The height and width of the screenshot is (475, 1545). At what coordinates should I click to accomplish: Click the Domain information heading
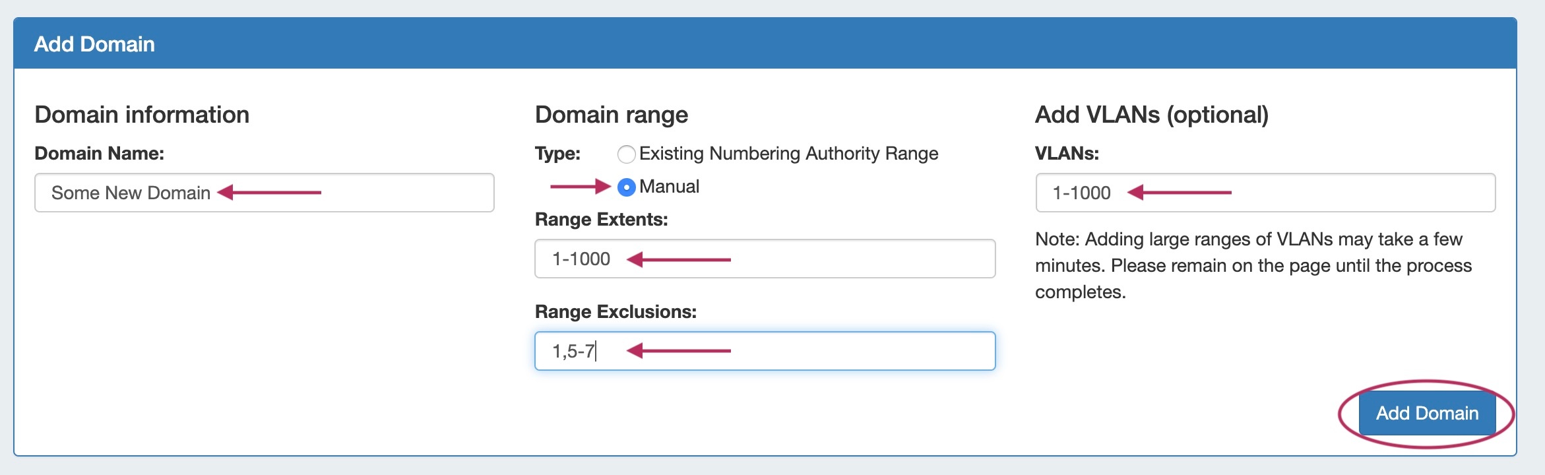point(142,115)
